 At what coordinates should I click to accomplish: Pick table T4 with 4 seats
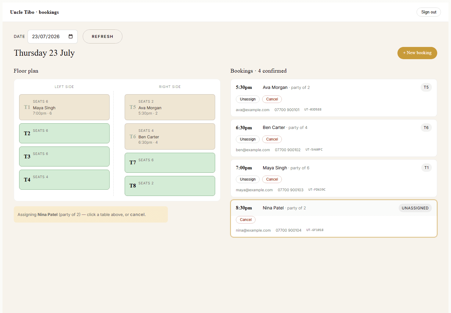click(64, 180)
